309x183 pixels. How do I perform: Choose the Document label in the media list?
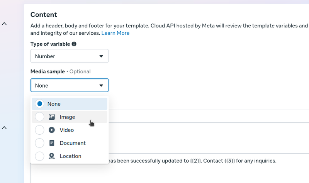pyautogui.click(x=73, y=143)
